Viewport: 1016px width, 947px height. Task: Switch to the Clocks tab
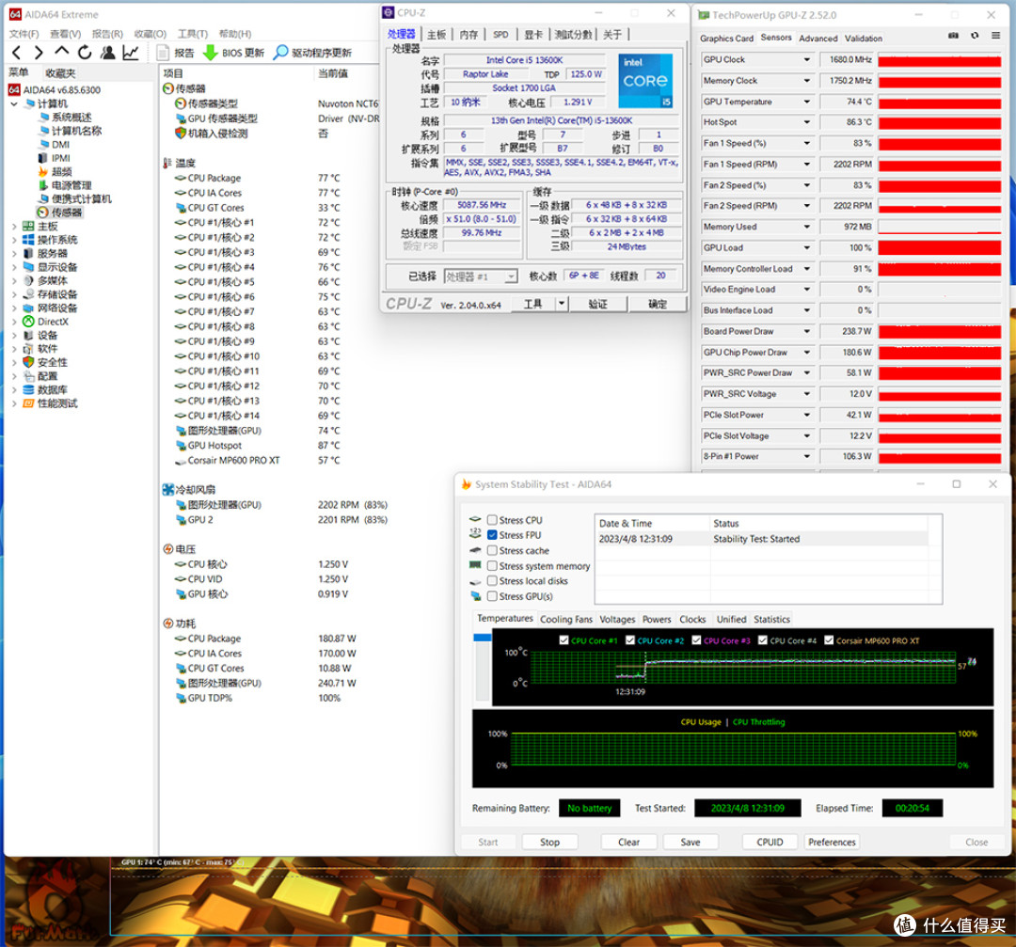tap(692, 619)
